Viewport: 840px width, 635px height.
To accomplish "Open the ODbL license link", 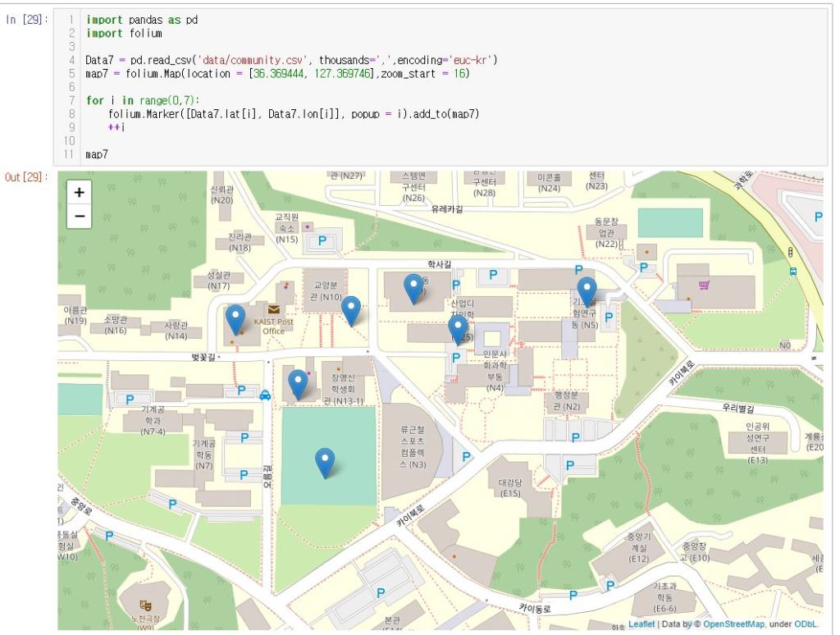I will coord(807,624).
